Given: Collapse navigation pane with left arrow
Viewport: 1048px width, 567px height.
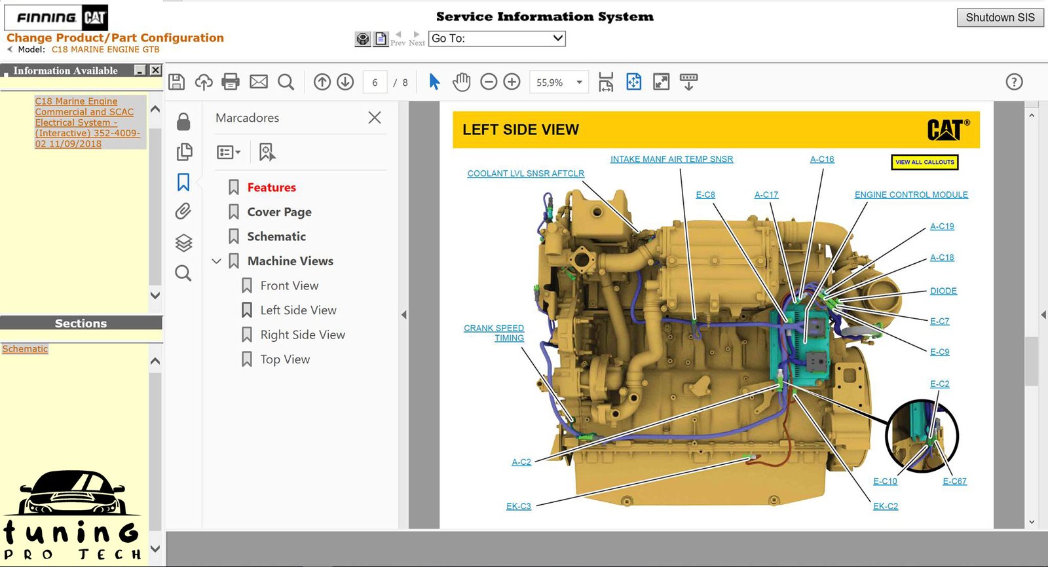Looking at the screenshot, I should (x=403, y=315).
